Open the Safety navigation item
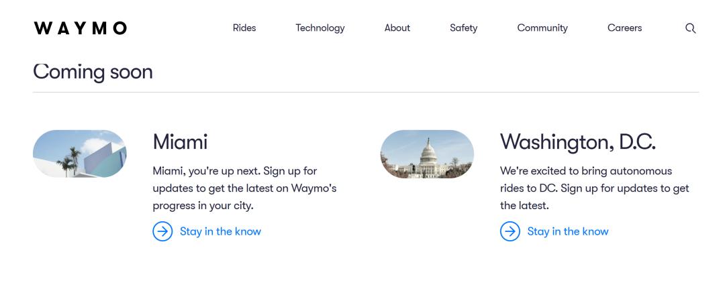Viewport: 725px width, 295px height. point(463,28)
